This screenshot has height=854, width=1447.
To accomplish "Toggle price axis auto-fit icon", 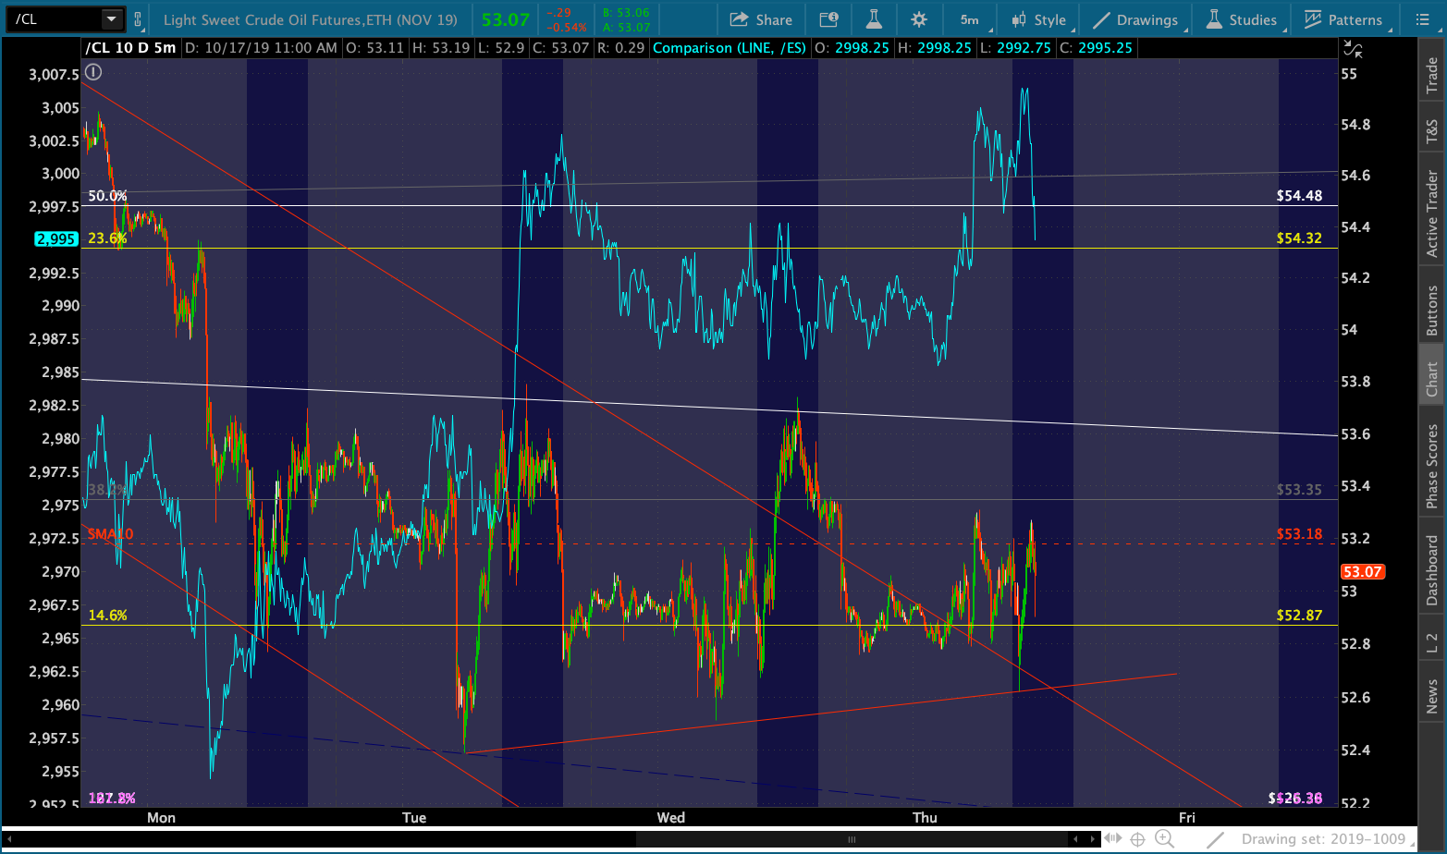I will 1353,49.
